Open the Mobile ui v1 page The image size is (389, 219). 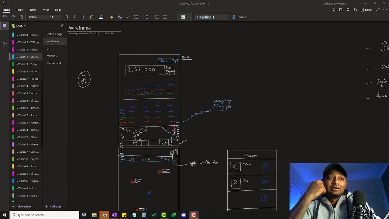[x=55, y=63]
